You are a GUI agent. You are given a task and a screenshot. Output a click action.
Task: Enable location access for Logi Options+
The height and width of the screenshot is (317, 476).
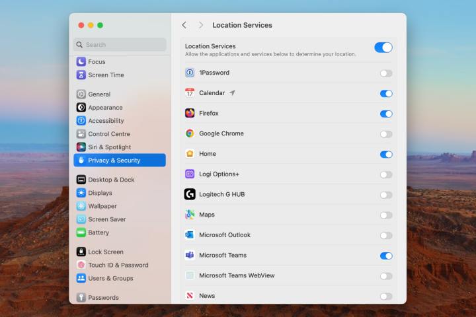tap(386, 175)
